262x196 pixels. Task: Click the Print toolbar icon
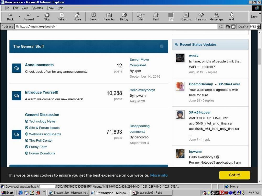point(156,17)
